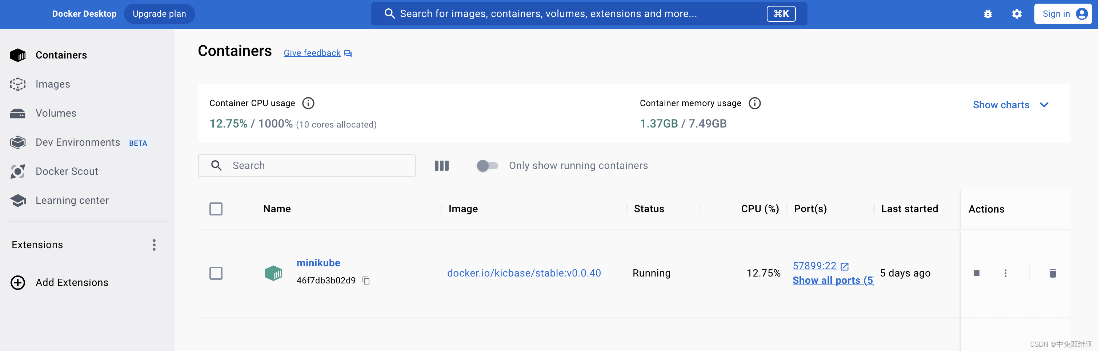1098x351 pixels.
Task: Click the 5 days ago cell
Action: pyautogui.click(x=905, y=273)
